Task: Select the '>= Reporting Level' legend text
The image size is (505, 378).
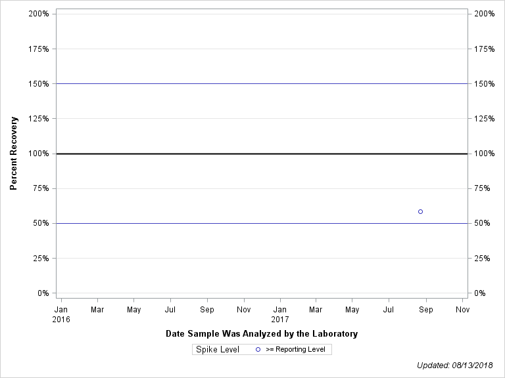Action: 296,349
